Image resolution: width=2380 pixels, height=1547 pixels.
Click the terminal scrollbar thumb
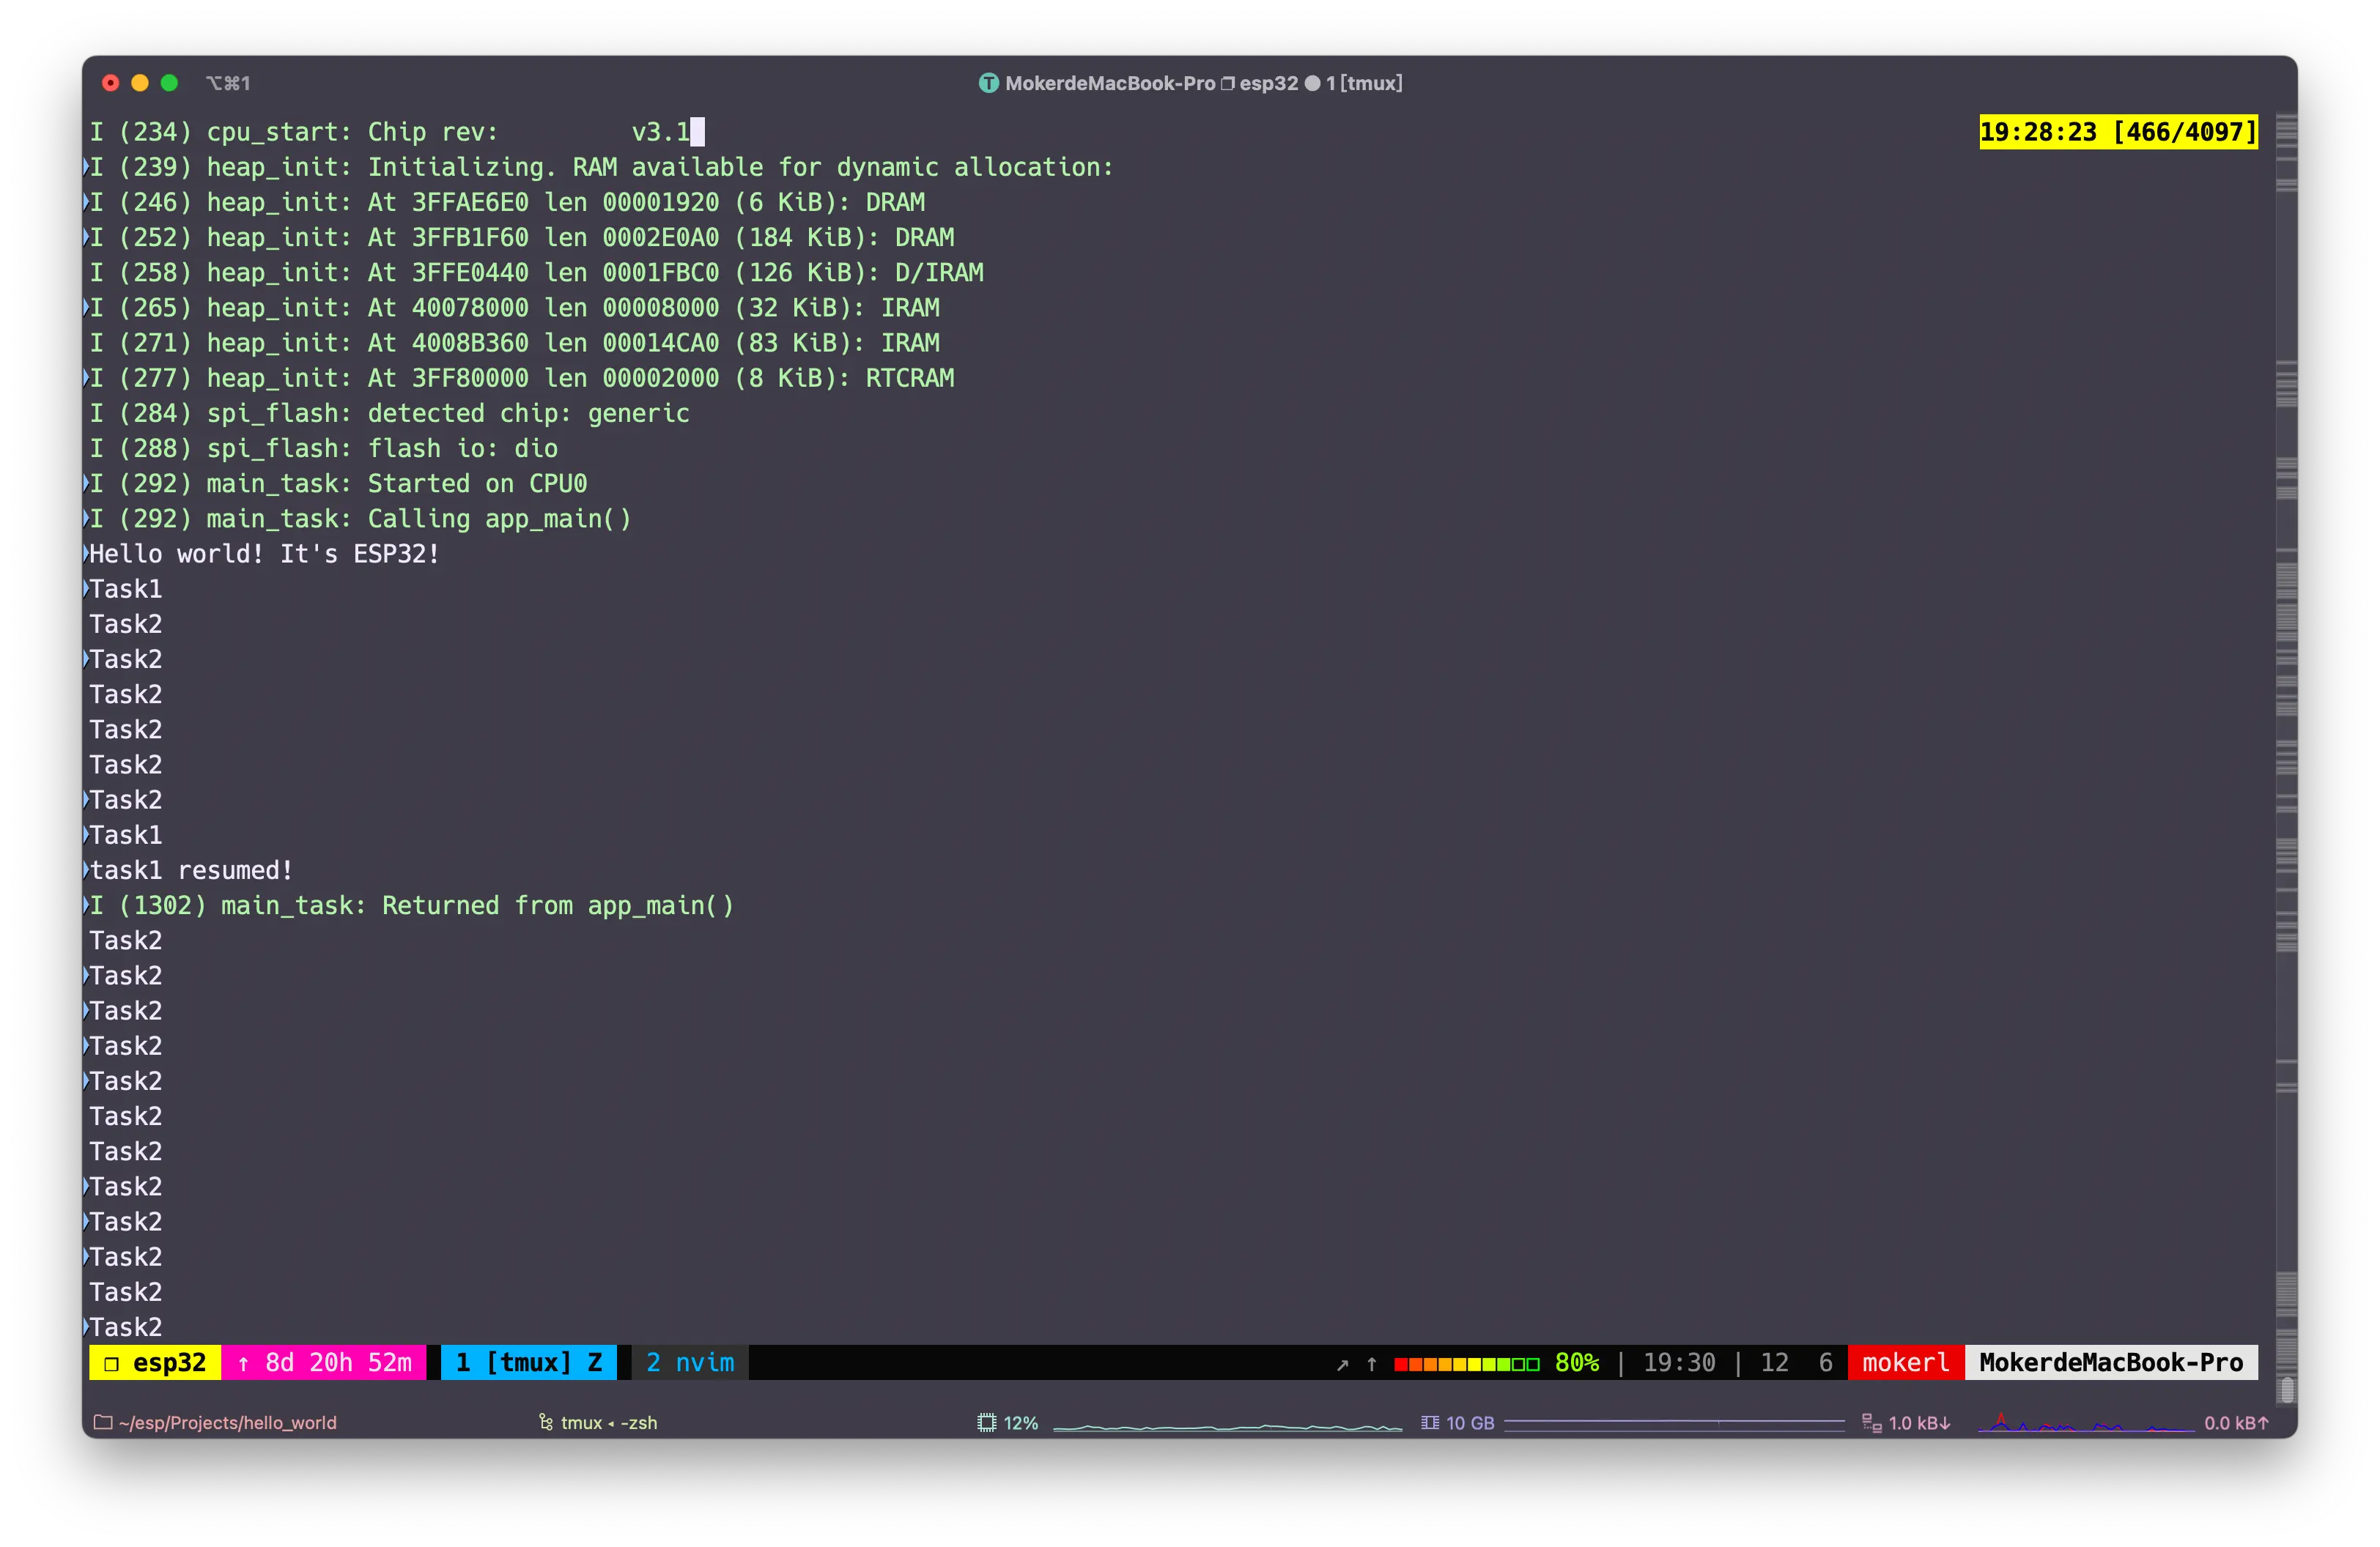2287,1390
